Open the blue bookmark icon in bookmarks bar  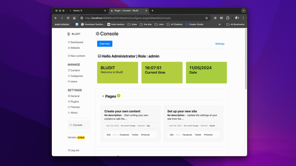tap(77, 24)
